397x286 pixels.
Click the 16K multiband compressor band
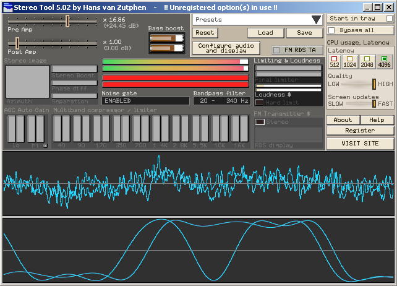point(239,129)
